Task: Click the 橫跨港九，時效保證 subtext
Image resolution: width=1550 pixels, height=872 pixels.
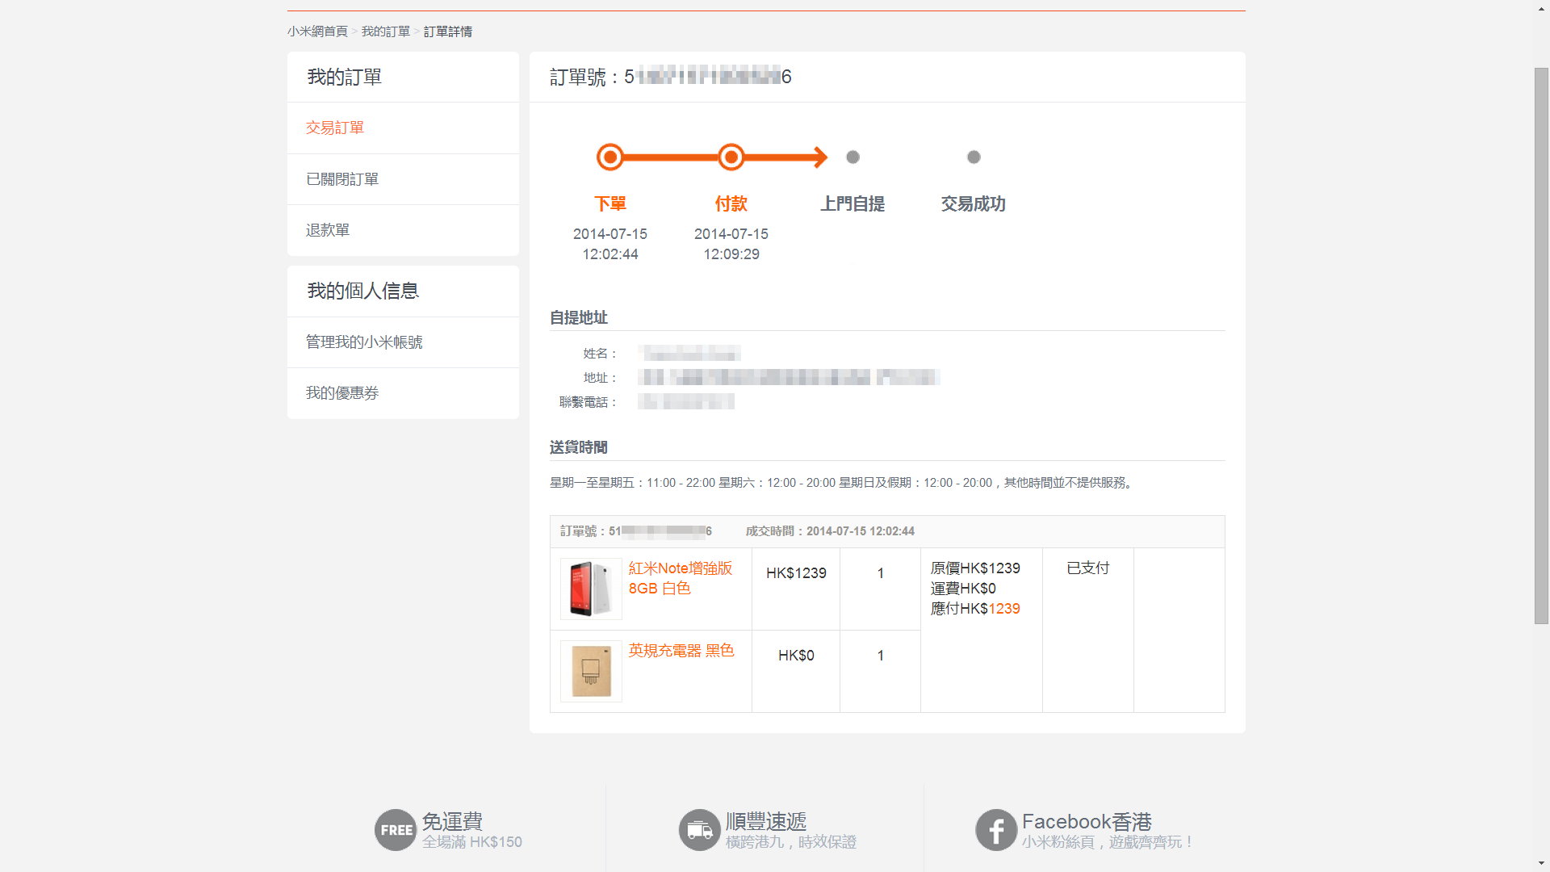Action: click(791, 842)
